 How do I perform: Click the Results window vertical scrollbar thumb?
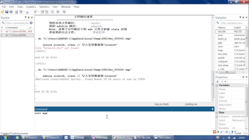[x=213, y=85]
